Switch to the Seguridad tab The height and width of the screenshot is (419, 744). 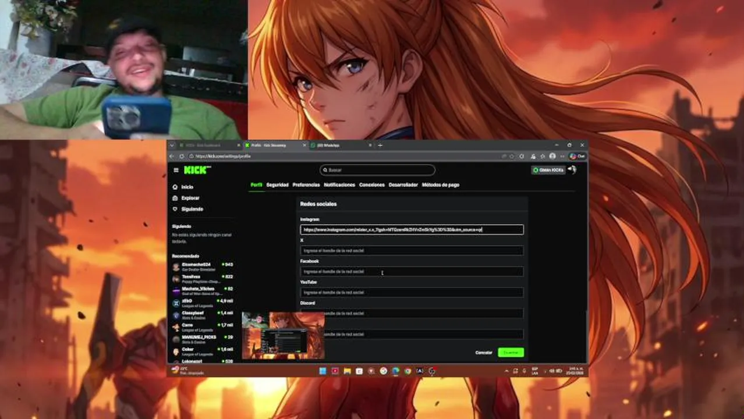(x=277, y=184)
